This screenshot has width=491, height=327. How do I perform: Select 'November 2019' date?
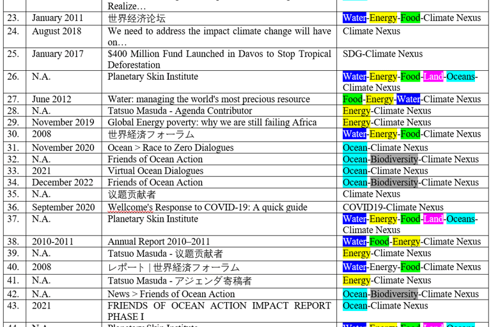(x=63, y=123)
